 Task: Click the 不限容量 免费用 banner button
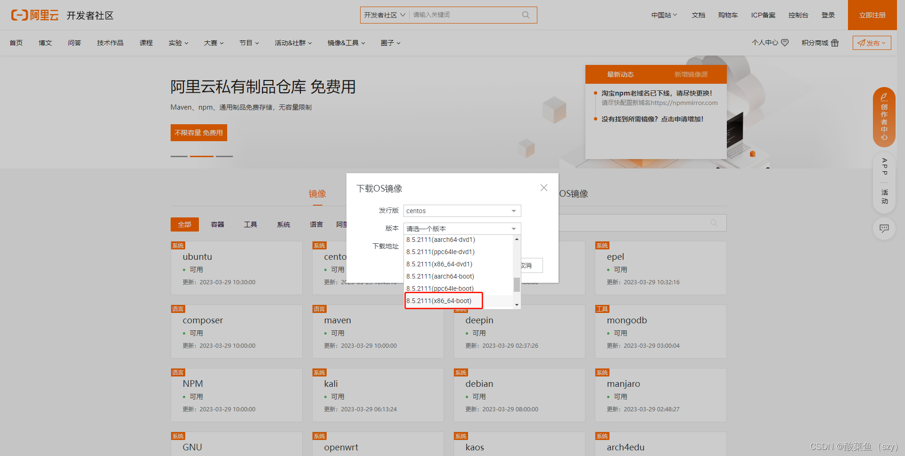[199, 133]
